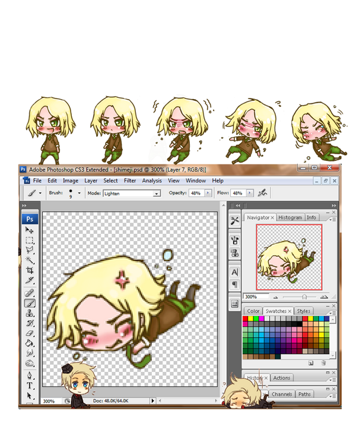Click the Navigator zoom out button
The height and width of the screenshot is (432, 356).
click(275, 297)
